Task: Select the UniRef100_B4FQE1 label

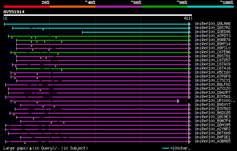Action: pyautogui.click(x=213, y=137)
